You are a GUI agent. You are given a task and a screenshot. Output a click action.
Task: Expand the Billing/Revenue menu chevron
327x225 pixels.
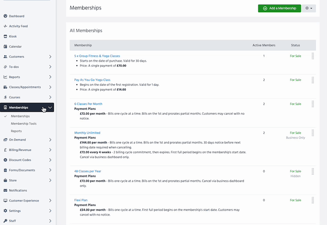coord(50,150)
